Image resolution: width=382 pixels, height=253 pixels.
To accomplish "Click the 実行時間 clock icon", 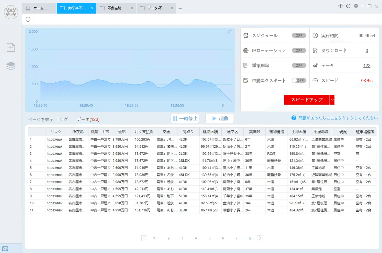I will (x=315, y=36).
